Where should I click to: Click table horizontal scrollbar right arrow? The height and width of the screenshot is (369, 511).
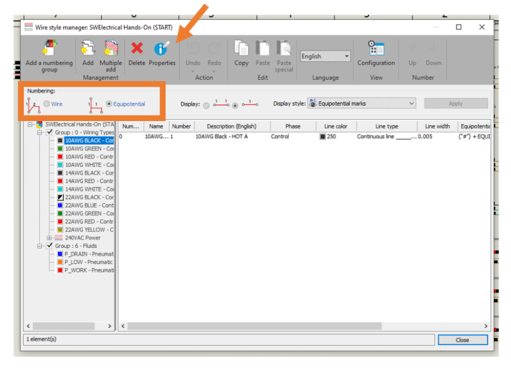click(x=486, y=326)
